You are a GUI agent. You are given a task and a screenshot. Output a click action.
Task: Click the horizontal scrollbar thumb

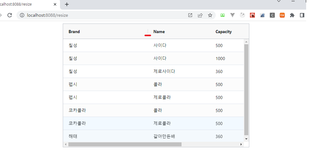[x=125, y=144]
